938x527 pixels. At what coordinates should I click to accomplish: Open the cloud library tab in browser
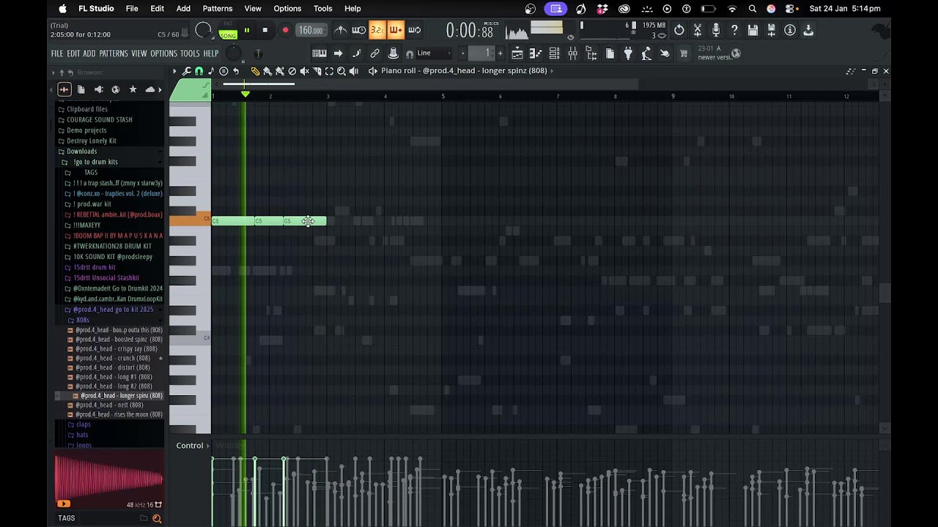click(150, 89)
